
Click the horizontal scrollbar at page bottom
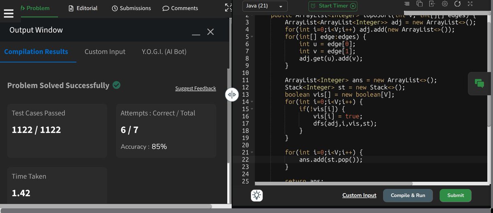pyautogui.click(x=246, y=211)
